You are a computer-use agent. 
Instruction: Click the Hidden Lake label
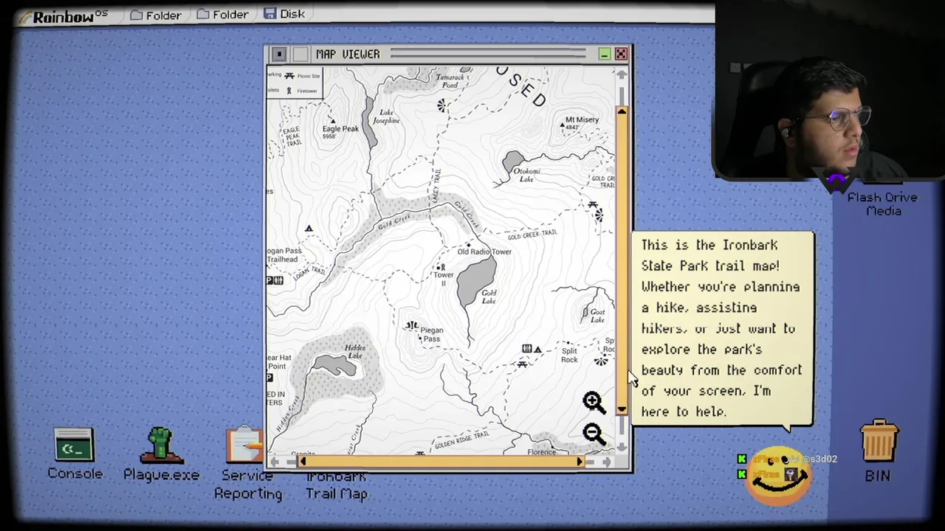pos(355,352)
